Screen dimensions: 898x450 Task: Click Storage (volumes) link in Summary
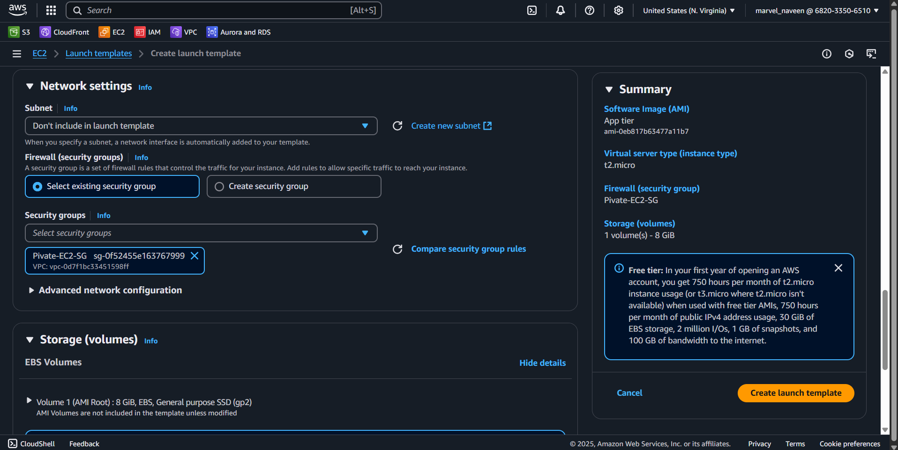coord(639,224)
